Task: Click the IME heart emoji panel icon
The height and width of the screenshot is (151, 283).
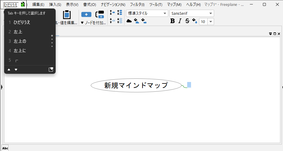Action: tap(51, 70)
